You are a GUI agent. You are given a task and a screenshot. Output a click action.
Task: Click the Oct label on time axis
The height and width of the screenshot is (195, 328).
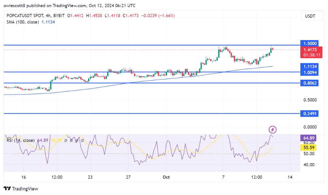[x=166, y=177]
